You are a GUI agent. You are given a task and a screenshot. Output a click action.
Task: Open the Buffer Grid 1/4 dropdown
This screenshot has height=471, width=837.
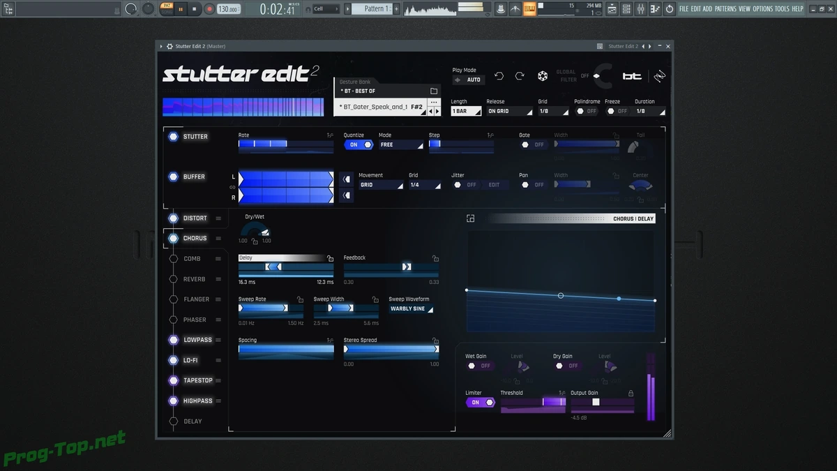425,185
